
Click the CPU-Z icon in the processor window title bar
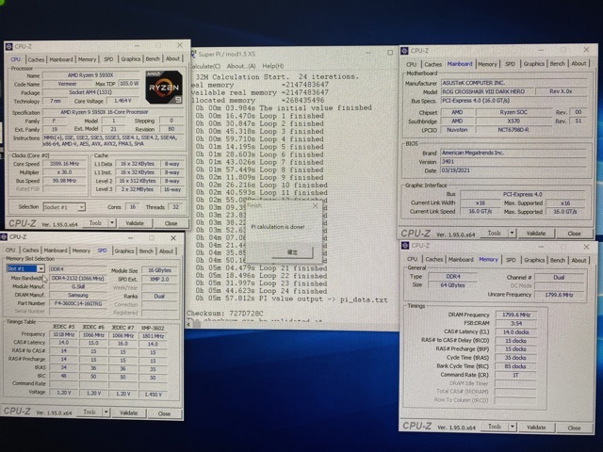9,46
